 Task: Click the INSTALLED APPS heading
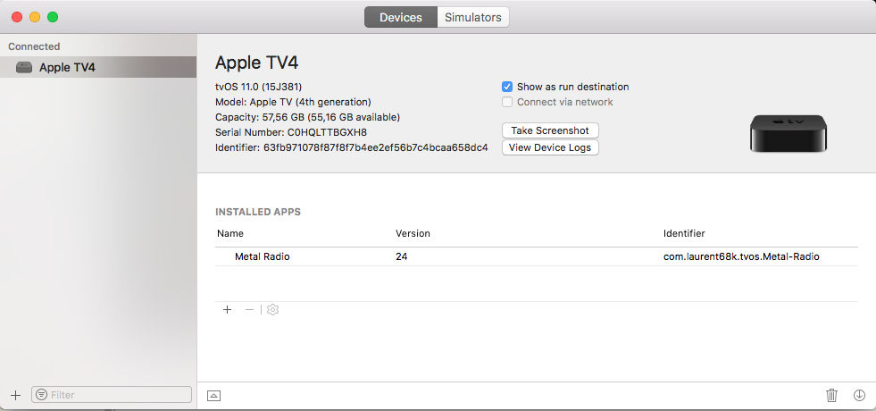pos(258,212)
